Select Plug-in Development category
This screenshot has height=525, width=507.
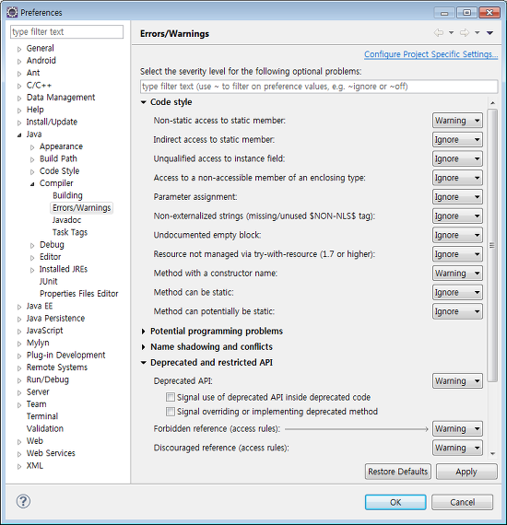65,355
